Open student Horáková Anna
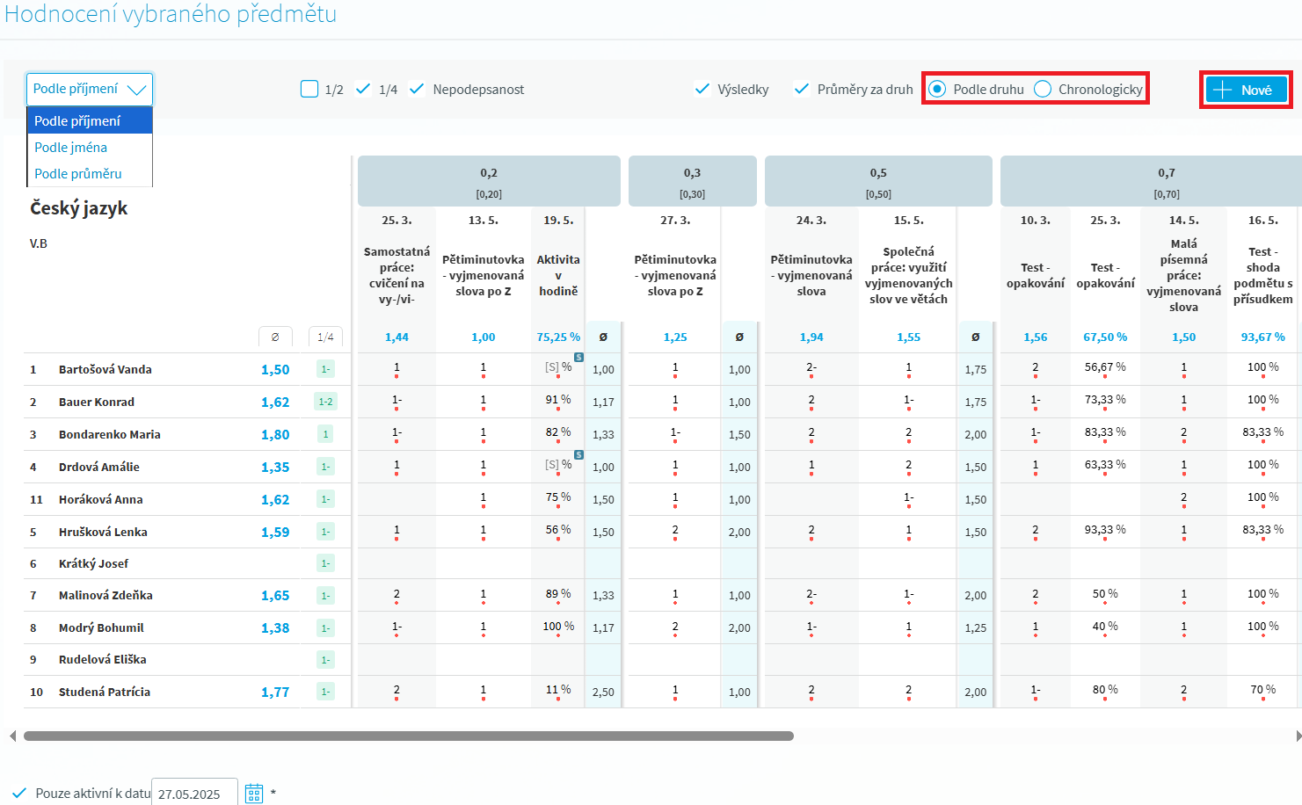The height and width of the screenshot is (805, 1302). click(101, 499)
